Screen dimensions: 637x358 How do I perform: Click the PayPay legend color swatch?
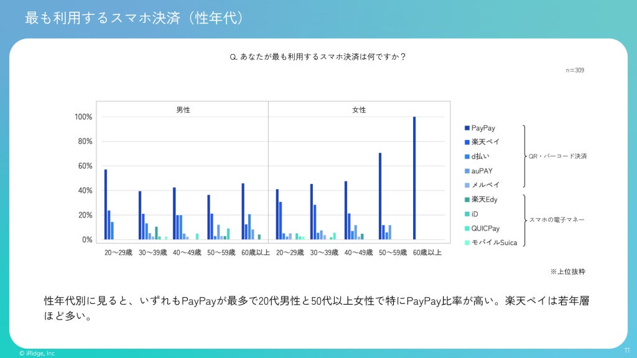pyautogui.click(x=467, y=128)
